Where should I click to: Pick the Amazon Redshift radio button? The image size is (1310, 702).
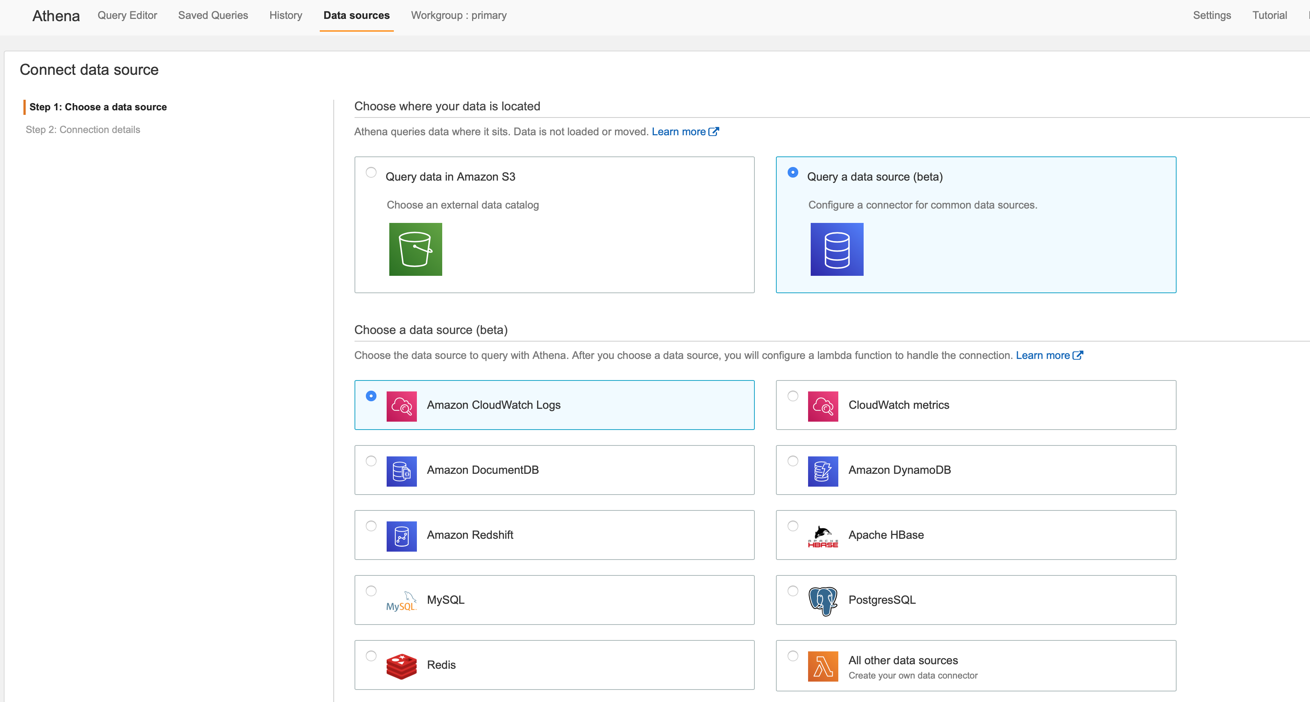371,526
